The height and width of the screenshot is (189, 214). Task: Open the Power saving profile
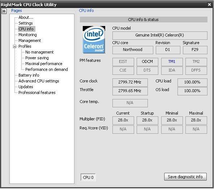pyautogui.click(x=37, y=58)
